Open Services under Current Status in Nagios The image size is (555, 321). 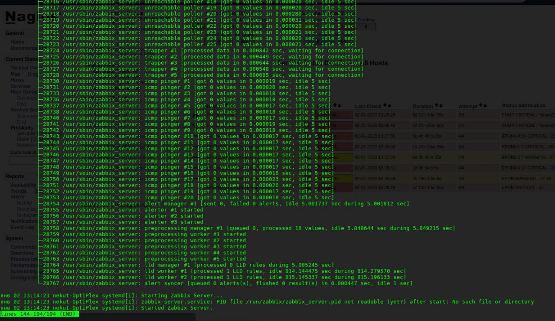pyautogui.click(x=20, y=86)
